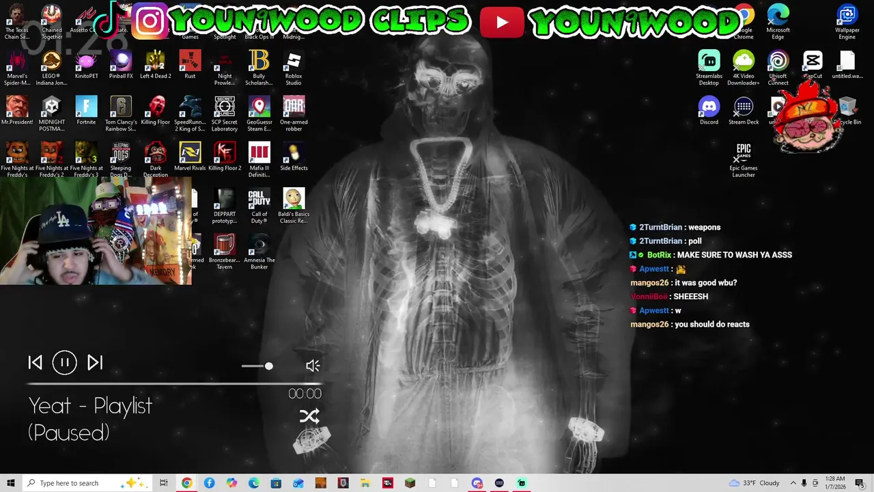This screenshot has height=492, width=874.
Task: Launch the KinitoPET desktop icon
Action: click(x=86, y=66)
